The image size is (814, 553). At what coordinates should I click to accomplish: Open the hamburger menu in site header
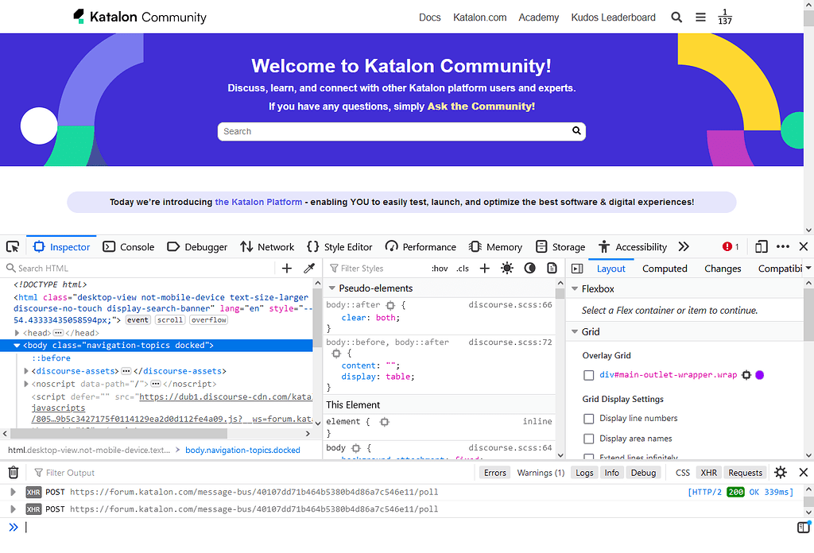[x=700, y=17]
